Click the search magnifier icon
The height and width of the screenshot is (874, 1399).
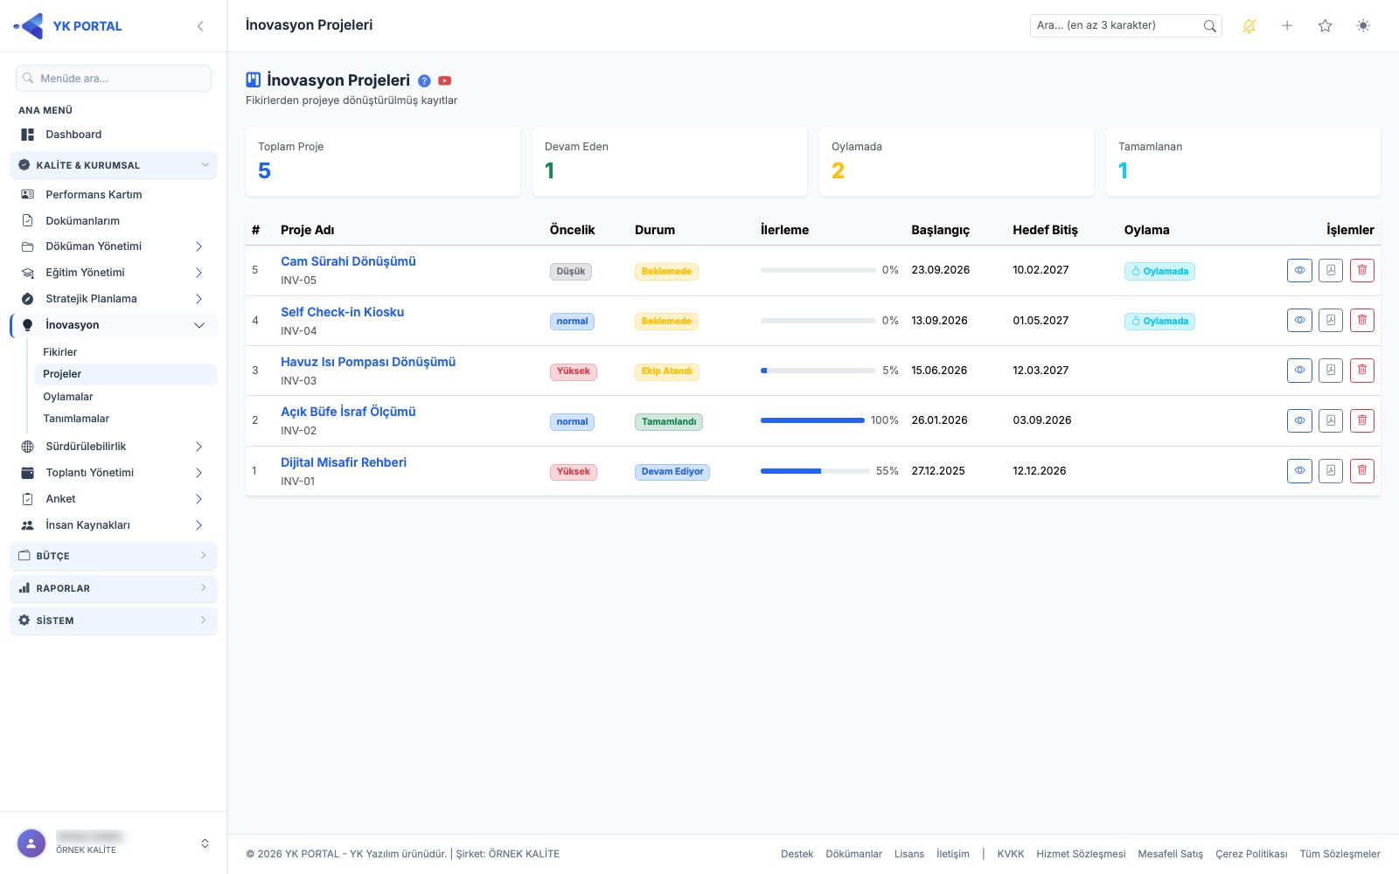click(1210, 26)
